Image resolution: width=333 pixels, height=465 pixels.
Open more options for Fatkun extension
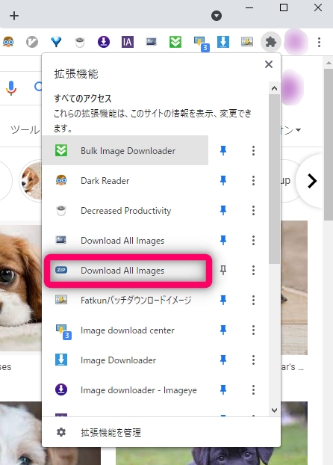tap(253, 300)
